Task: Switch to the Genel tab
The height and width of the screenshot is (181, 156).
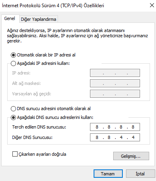Action: (10, 18)
